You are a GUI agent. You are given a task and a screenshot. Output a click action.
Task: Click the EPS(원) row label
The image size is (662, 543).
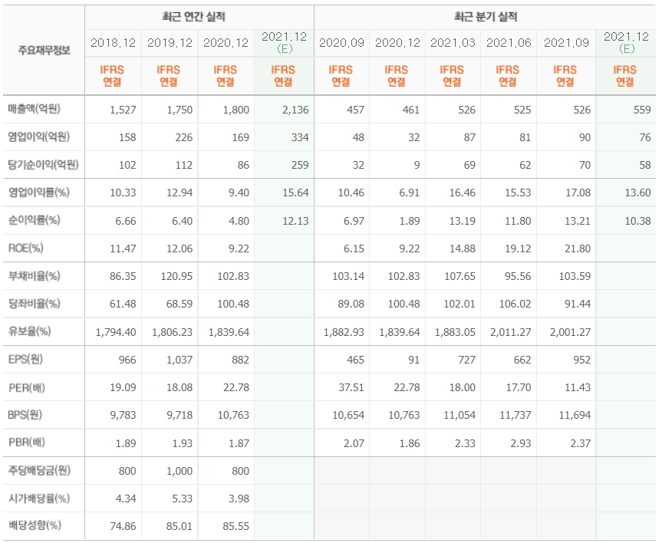click(26, 359)
